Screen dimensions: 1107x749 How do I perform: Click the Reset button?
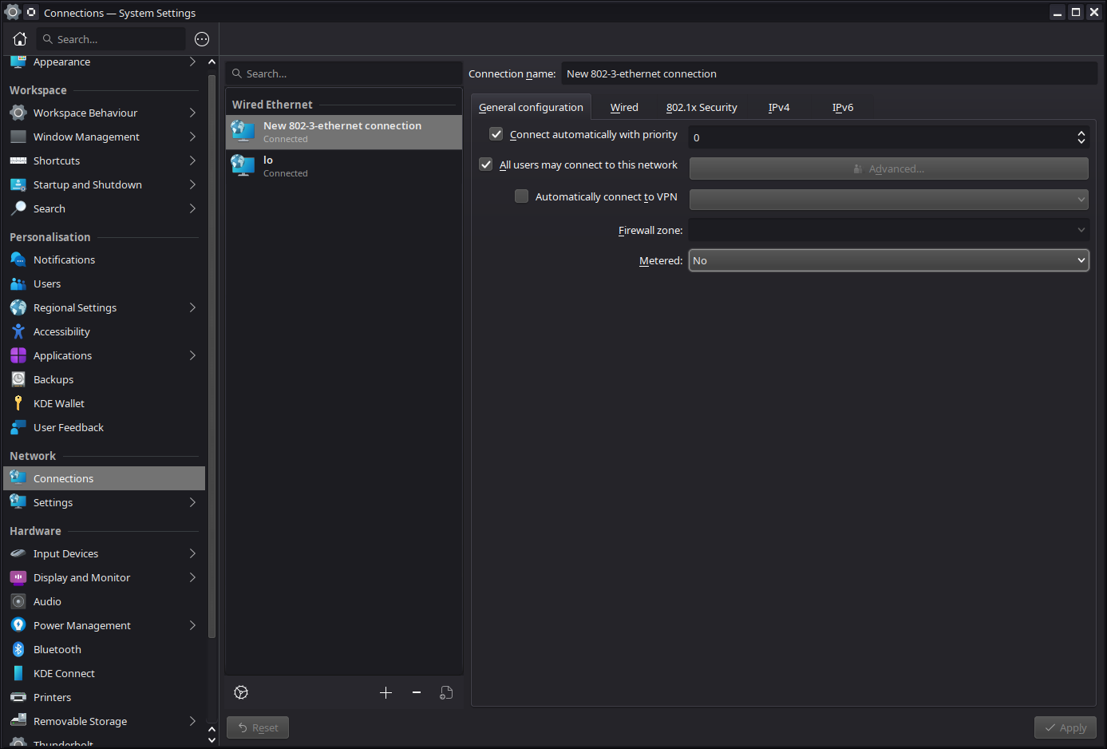point(258,727)
